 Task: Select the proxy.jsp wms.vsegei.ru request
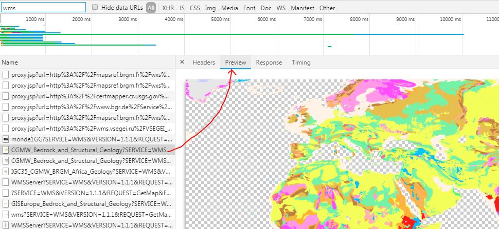click(87, 129)
